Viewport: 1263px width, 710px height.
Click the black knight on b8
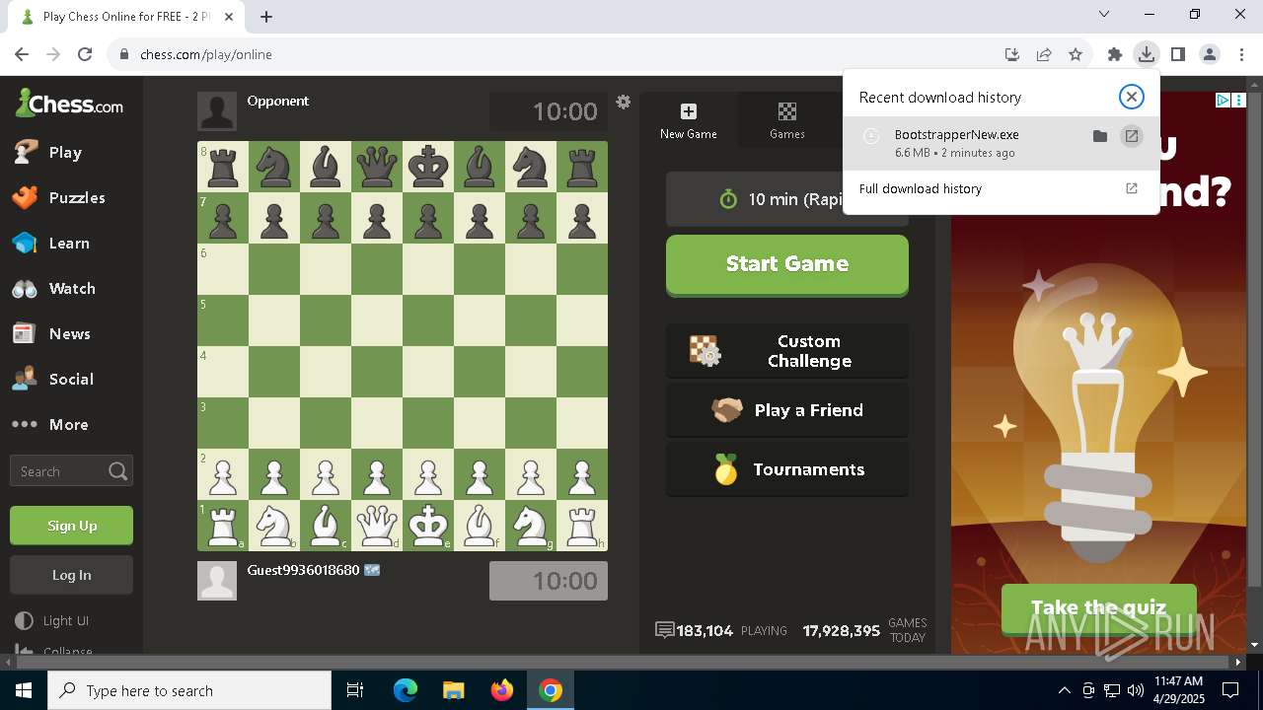274,167
